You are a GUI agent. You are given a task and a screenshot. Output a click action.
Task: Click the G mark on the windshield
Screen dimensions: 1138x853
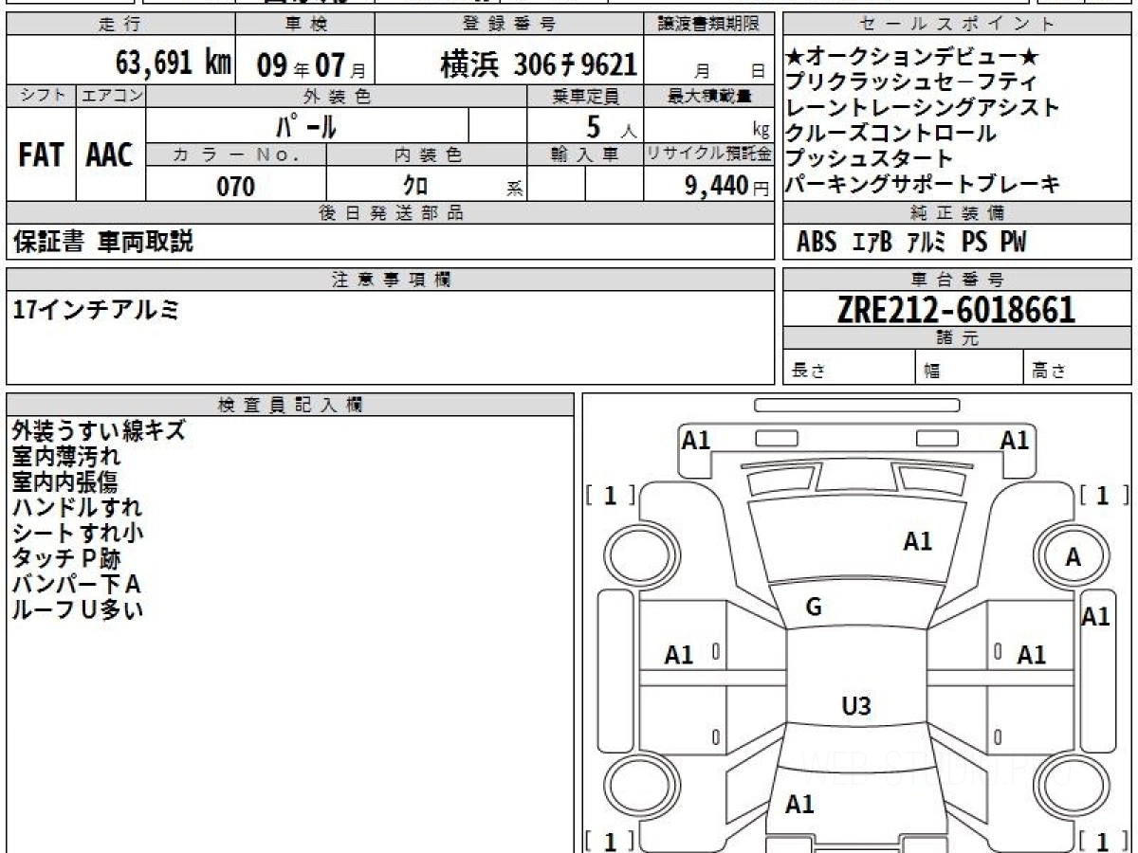click(813, 608)
